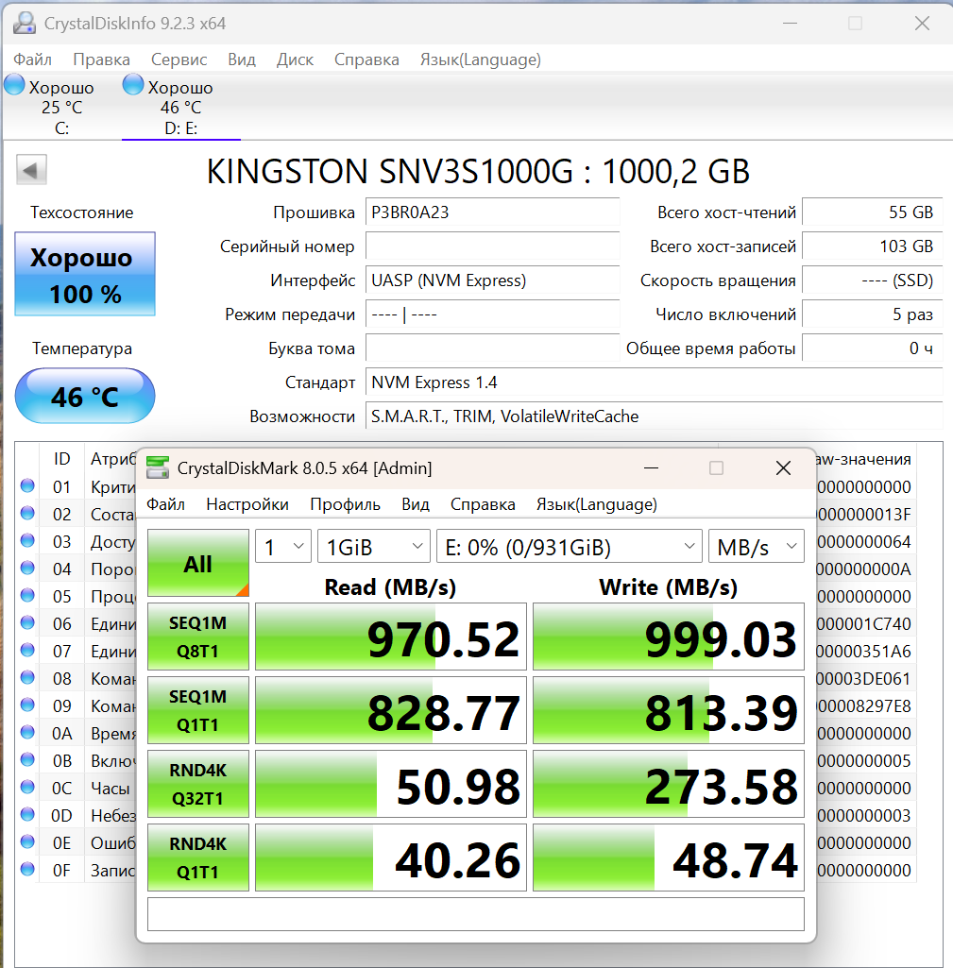This screenshot has height=968, width=953.
Task: Click the RND4K Q1T1 read result 40.26
Action: [x=391, y=858]
